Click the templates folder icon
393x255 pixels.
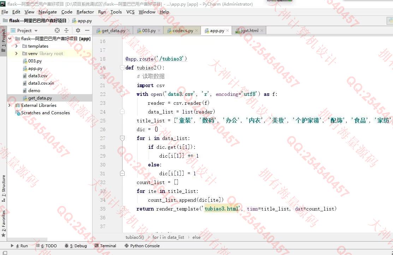pyautogui.click(x=25, y=46)
